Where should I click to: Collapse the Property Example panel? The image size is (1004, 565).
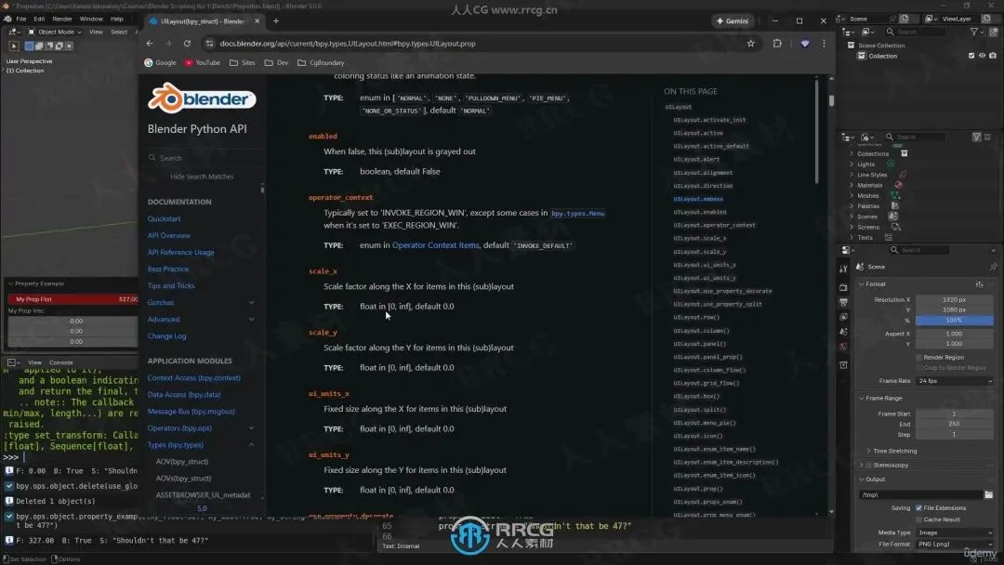(x=11, y=283)
